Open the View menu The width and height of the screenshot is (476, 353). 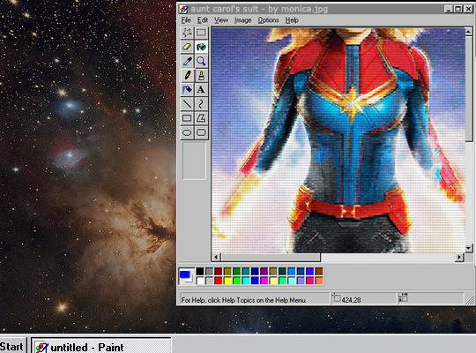pyautogui.click(x=221, y=20)
